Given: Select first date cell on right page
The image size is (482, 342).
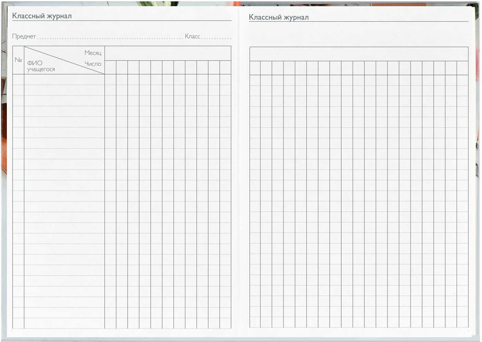Looking at the screenshot, I should [255, 68].
